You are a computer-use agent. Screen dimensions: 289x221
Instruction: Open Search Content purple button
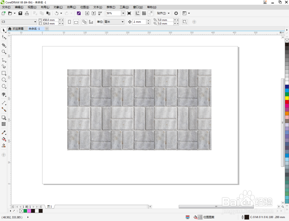coord(79,13)
